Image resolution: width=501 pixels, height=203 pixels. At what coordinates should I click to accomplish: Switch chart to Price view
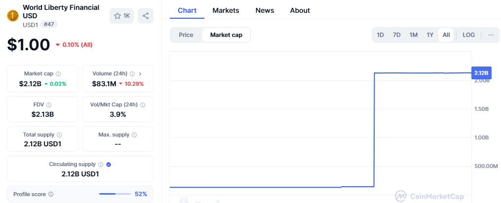186,35
